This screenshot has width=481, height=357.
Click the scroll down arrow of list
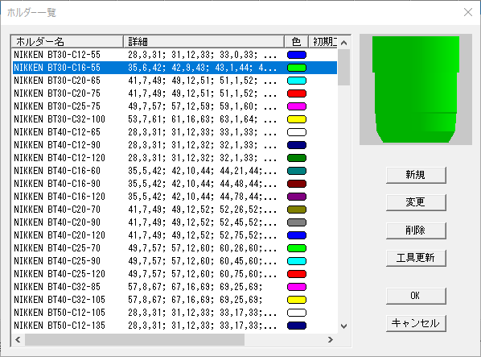coord(344,326)
